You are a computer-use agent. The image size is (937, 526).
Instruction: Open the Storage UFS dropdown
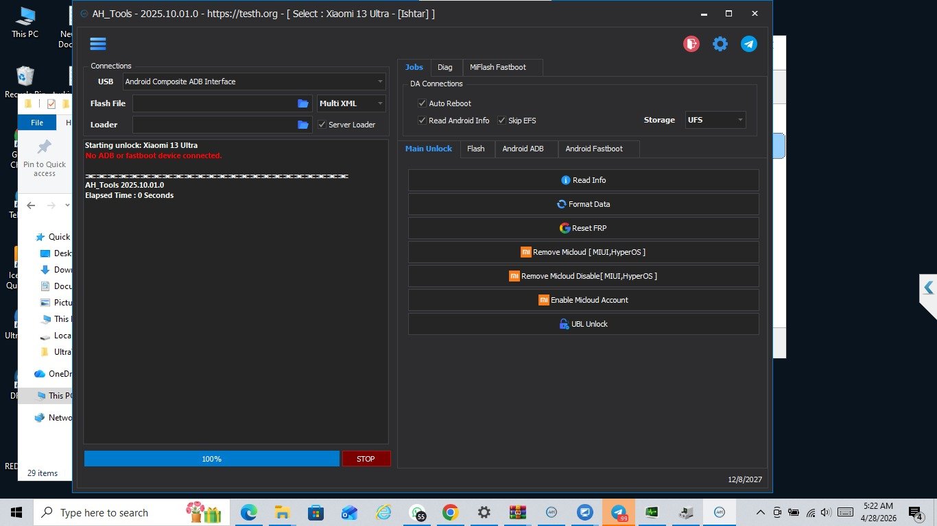click(x=715, y=120)
